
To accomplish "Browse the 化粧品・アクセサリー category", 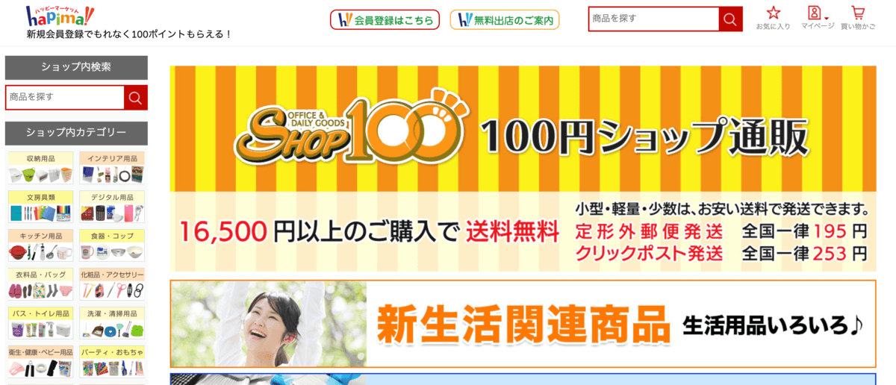I will (x=112, y=284).
